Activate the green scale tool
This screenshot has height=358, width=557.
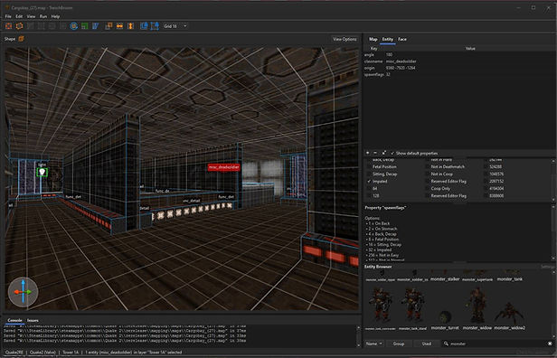[85, 26]
